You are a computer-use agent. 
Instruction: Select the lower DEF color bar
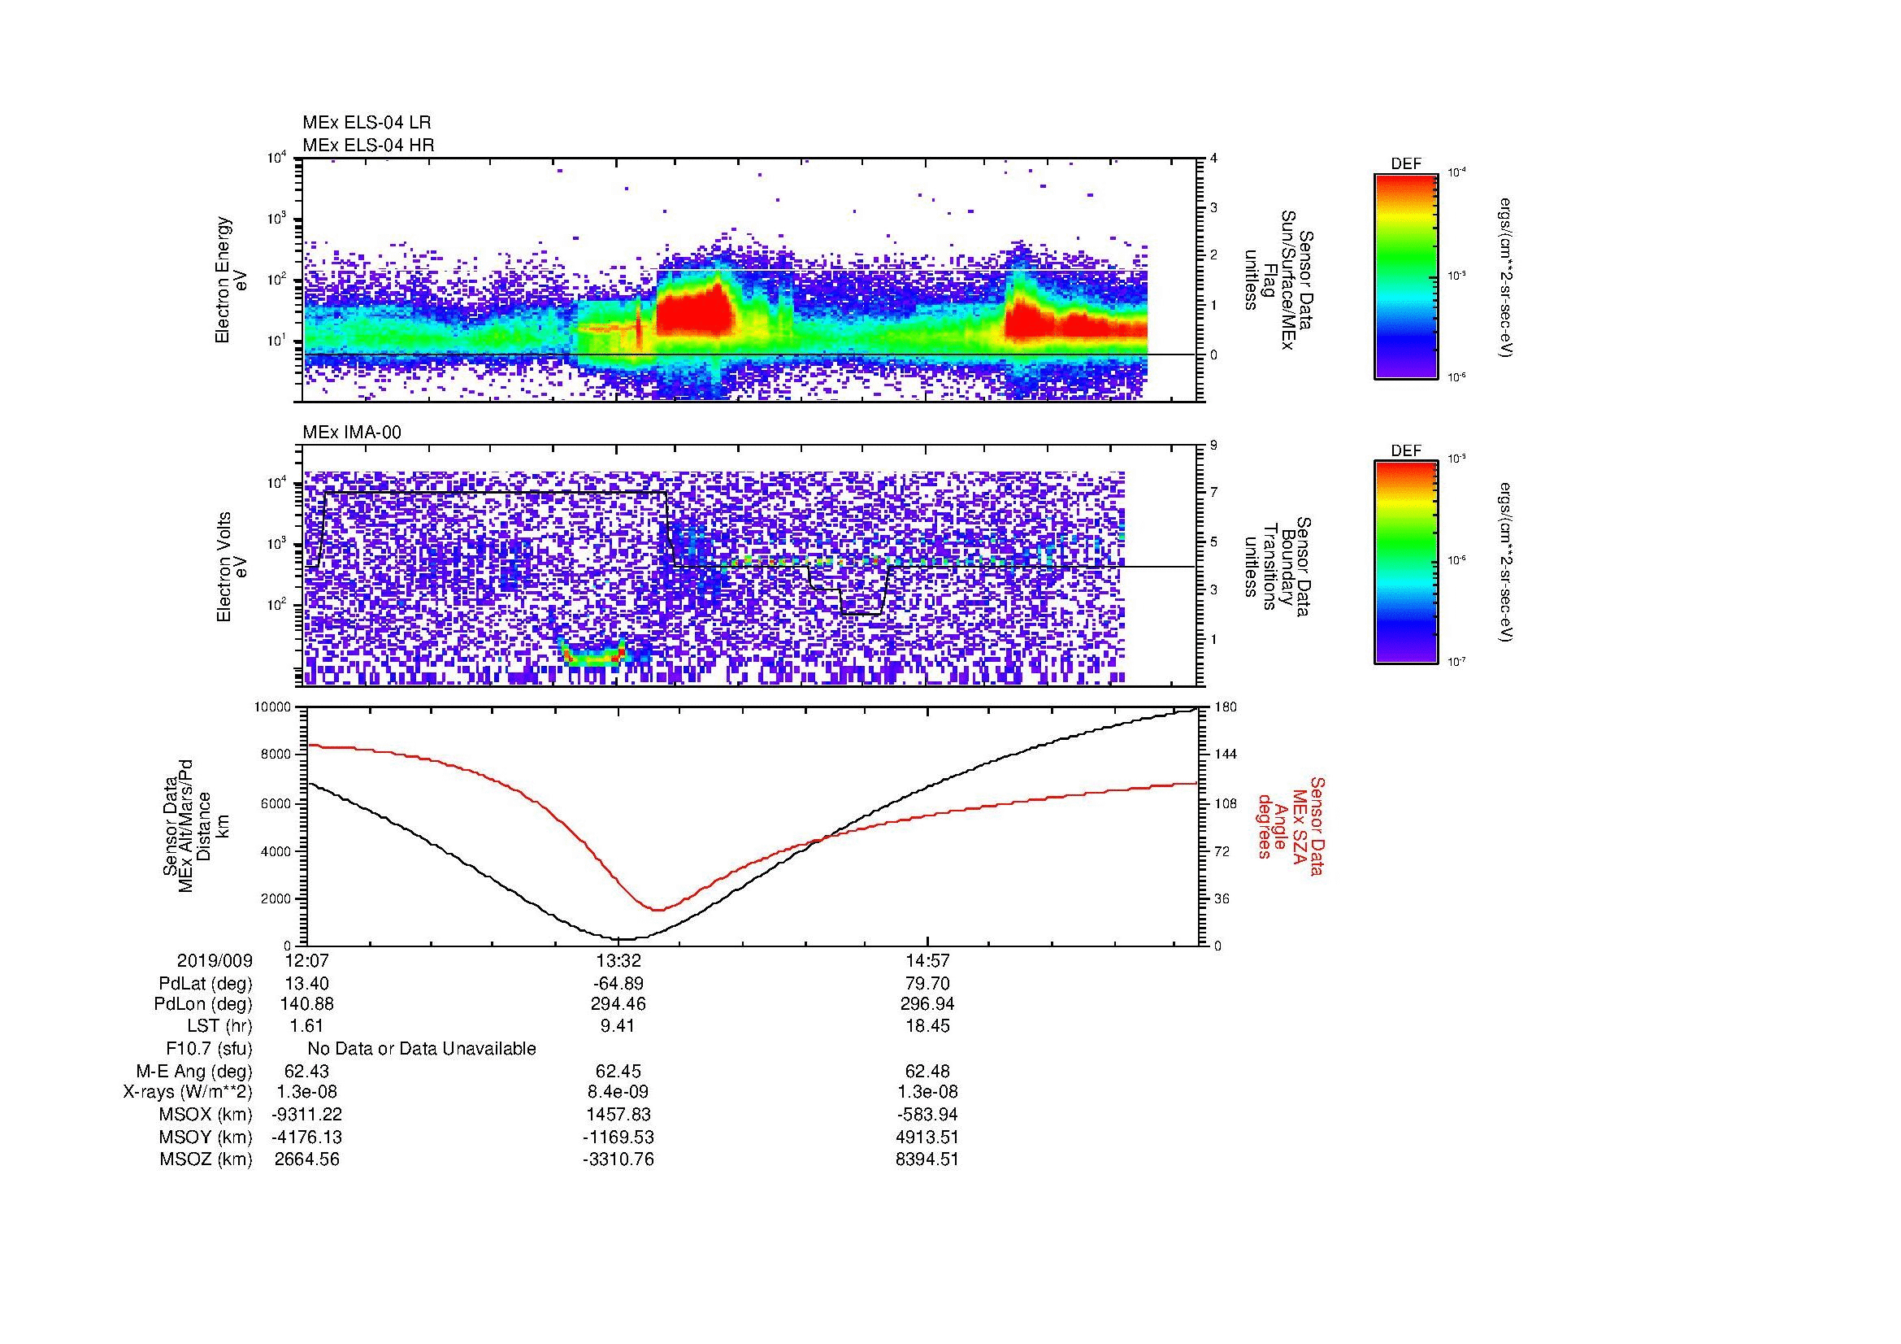[1405, 563]
